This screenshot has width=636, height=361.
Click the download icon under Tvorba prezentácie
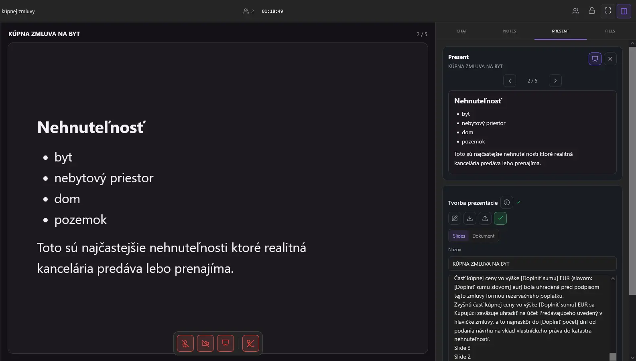[470, 218]
